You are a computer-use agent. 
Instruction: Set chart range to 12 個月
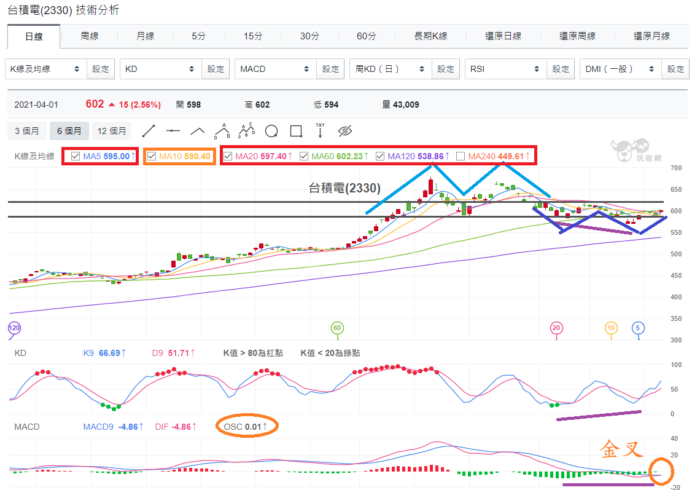112,131
